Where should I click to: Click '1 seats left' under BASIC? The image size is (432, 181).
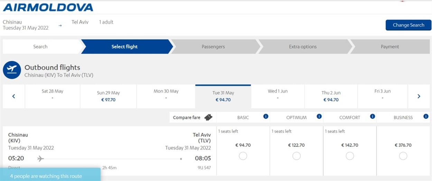[x=228, y=131]
